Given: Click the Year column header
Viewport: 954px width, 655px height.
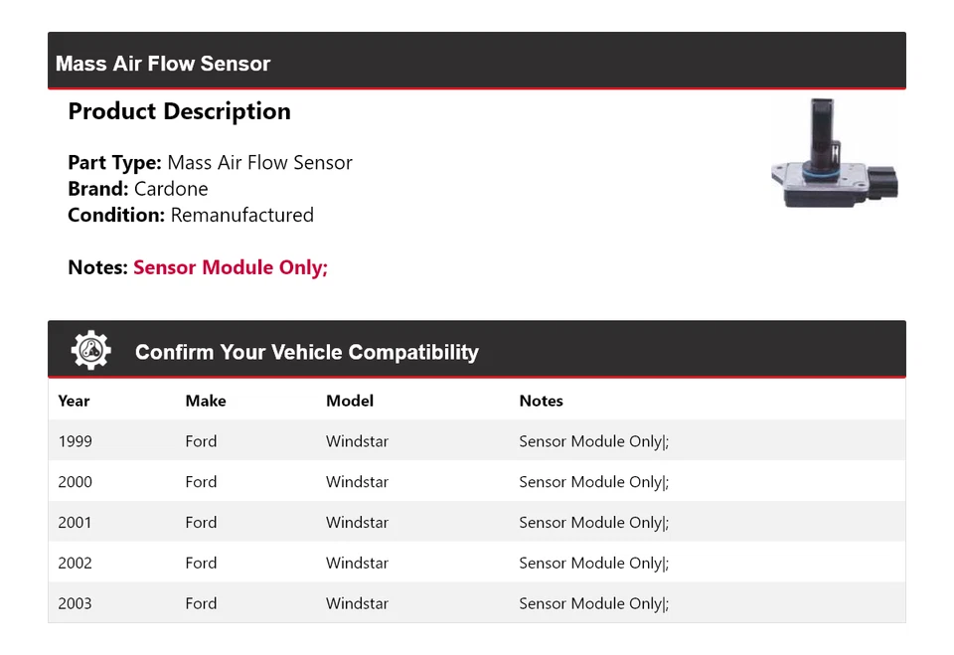Looking at the screenshot, I should (x=74, y=401).
